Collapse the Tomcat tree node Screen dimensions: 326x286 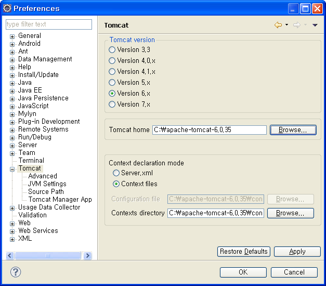(12, 169)
